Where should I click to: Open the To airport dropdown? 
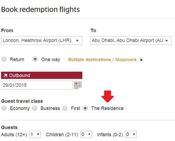click(131, 40)
